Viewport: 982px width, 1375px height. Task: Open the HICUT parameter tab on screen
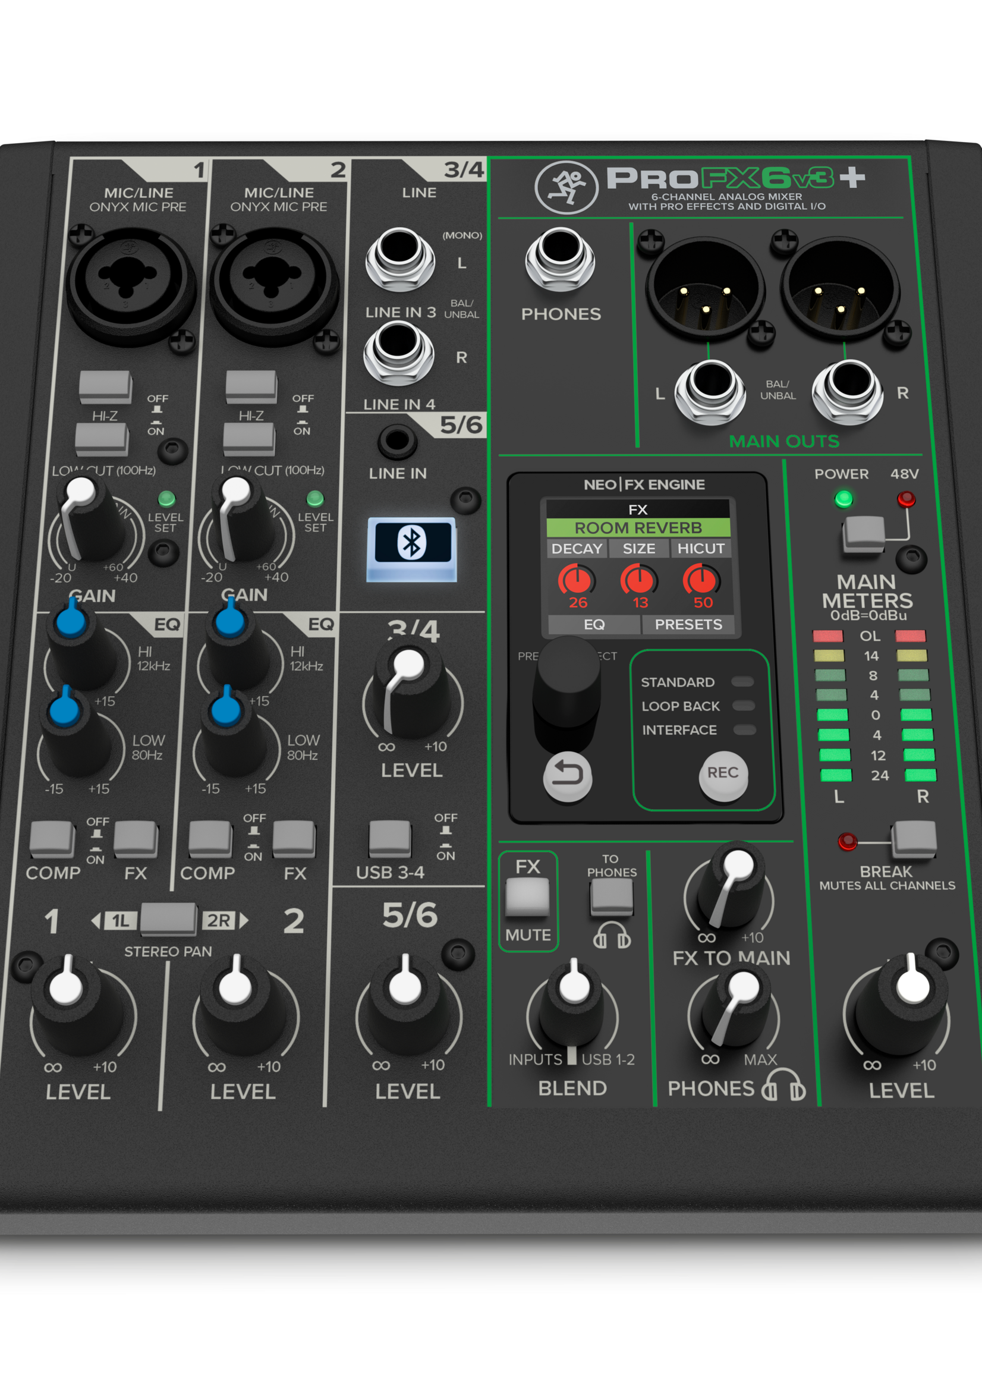coord(701,549)
